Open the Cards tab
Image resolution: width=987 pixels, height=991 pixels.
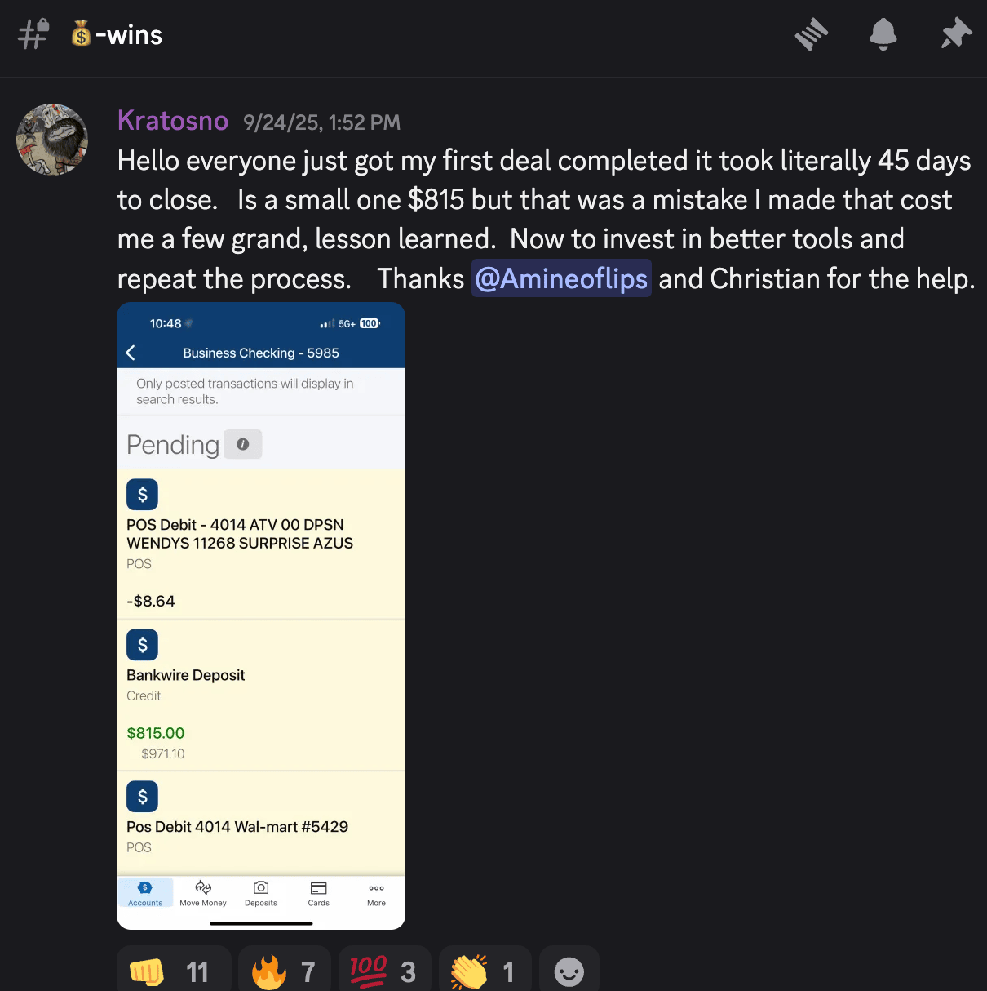319,893
